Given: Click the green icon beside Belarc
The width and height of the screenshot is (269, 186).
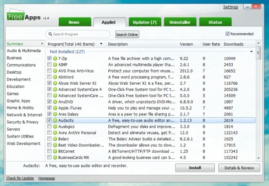Looking at the screenshot, I should tap(55, 139).
